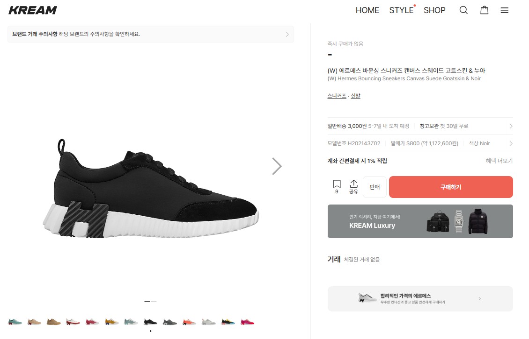Switch to the SHOP tab
This screenshot has width=529, height=339.
click(434, 10)
